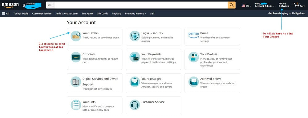Image resolution: width=308 pixels, height=118 pixels.
Task: Open the Your Payments card title
Action: (x=152, y=54)
